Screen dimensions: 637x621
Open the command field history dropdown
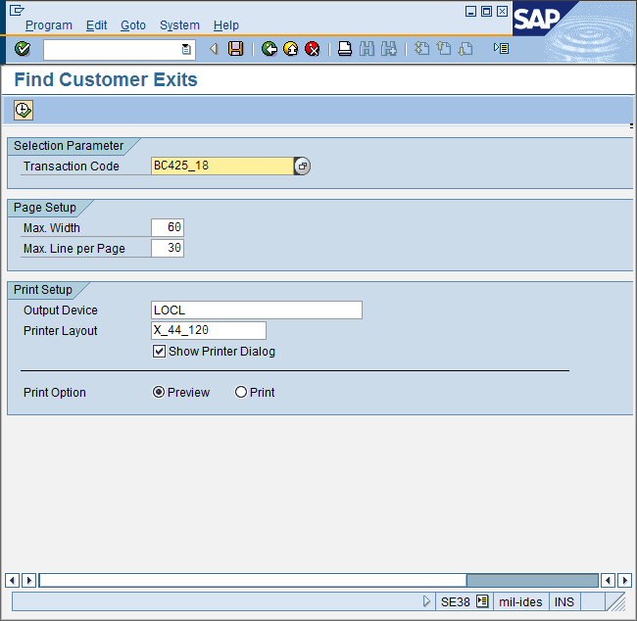(186, 49)
